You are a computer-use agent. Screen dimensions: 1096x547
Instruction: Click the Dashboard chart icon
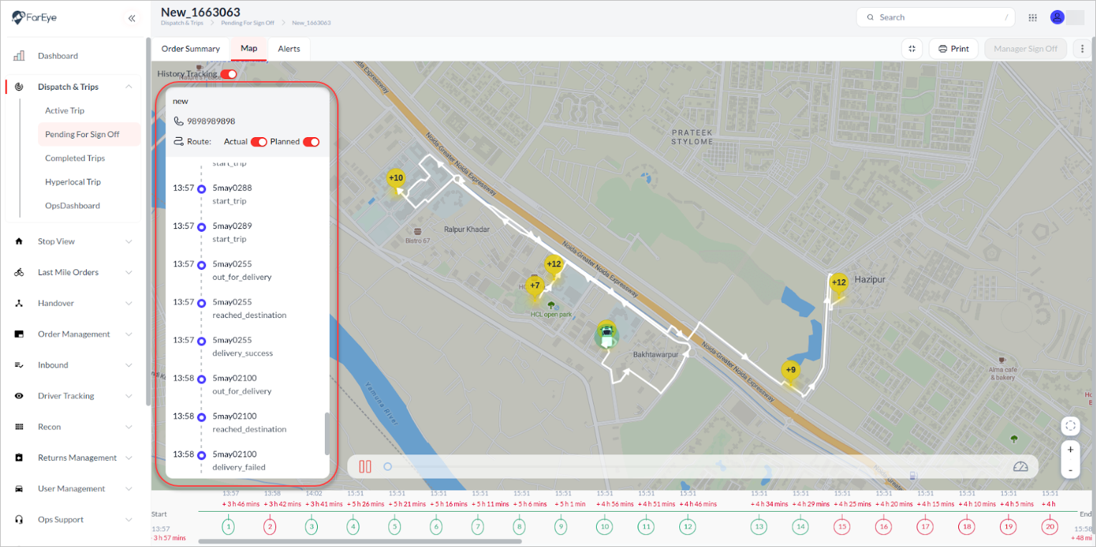click(x=19, y=56)
